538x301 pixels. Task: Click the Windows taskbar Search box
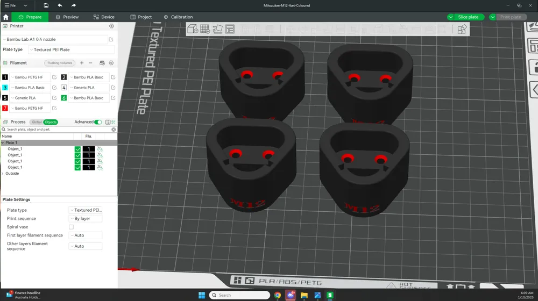point(239,295)
